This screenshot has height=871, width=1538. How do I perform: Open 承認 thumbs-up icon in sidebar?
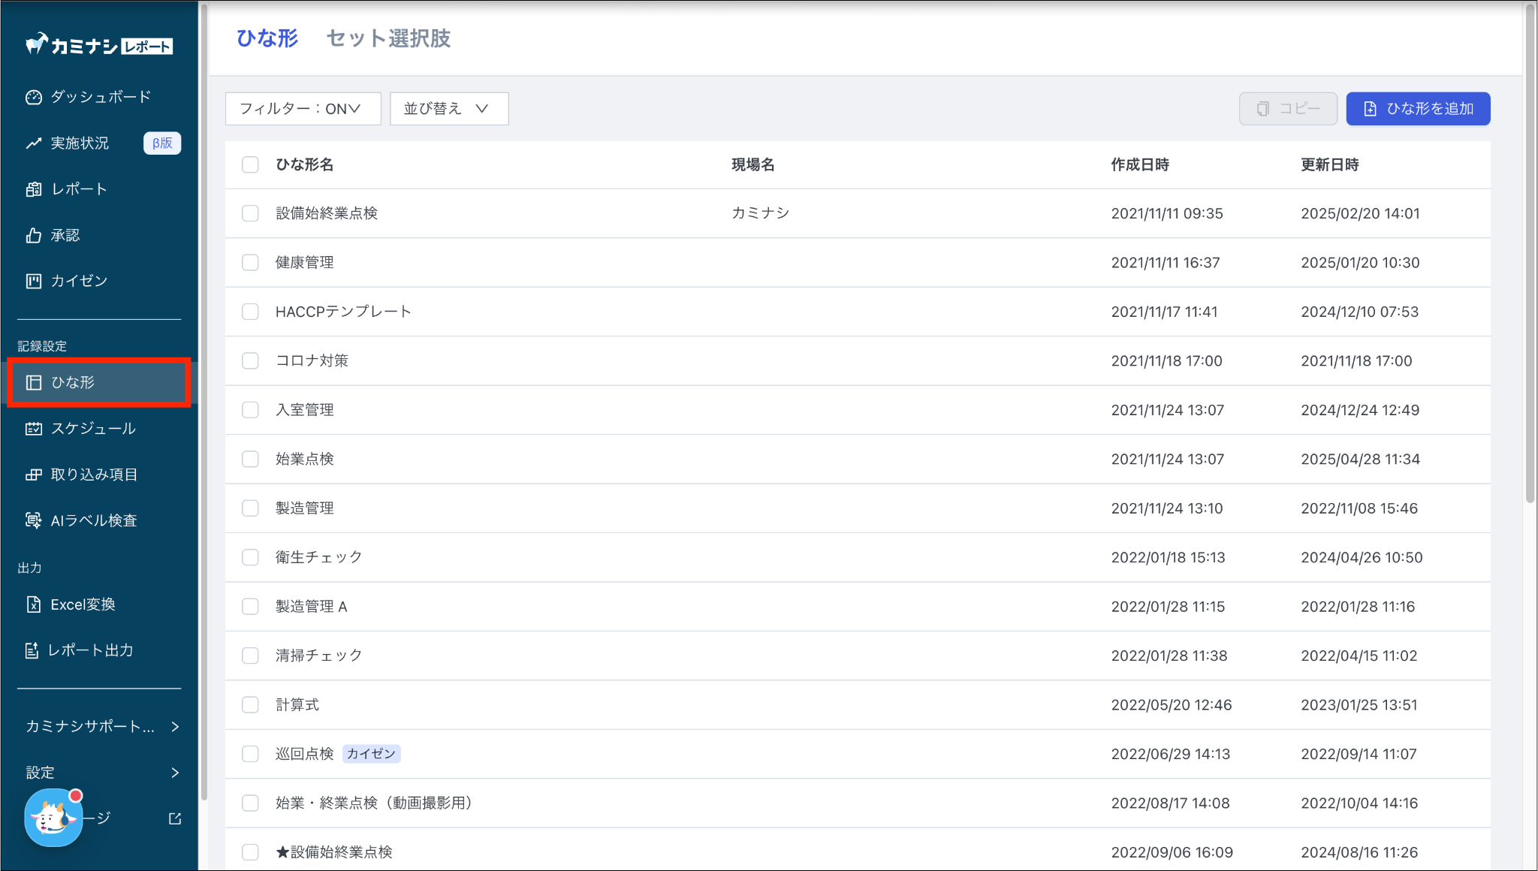(33, 236)
